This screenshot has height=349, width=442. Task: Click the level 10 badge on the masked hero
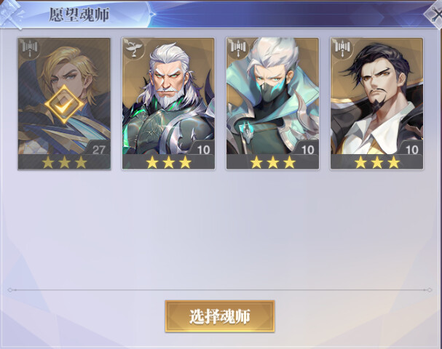pyautogui.click(x=308, y=150)
